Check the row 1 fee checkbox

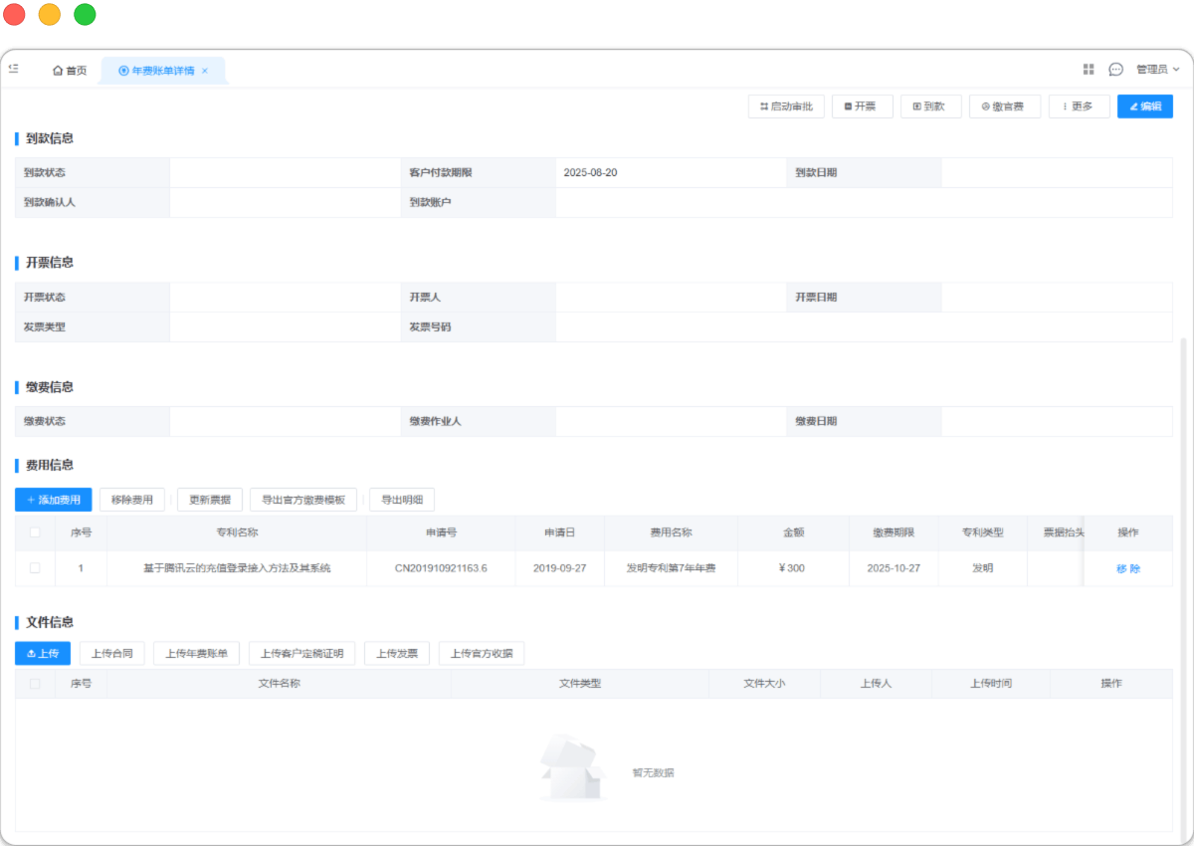[35, 568]
